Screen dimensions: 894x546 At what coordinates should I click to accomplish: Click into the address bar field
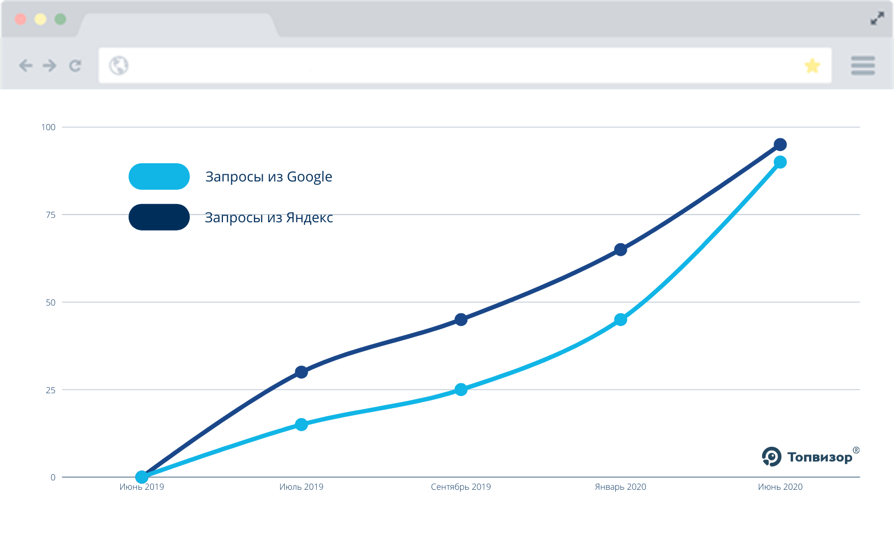465,66
